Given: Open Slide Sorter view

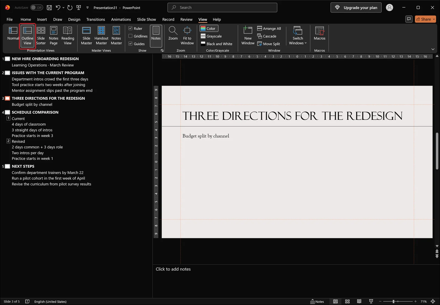Looking at the screenshot, I should tap(41, 36).
